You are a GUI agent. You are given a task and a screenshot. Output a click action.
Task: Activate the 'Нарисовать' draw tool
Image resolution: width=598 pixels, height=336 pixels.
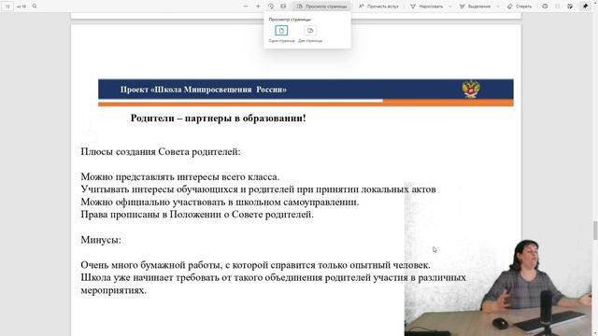[427, 7]
